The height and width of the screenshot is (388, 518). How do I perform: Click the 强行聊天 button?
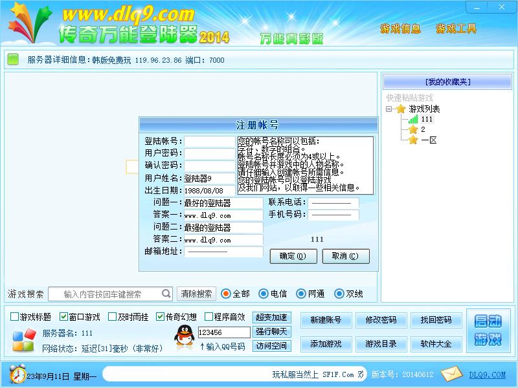[271, 331]
